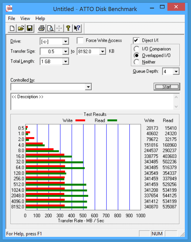The image size is (191, 242).
Task: Expand the Drive dropdown showing [-c-]
Action: (x=65, y=42)
